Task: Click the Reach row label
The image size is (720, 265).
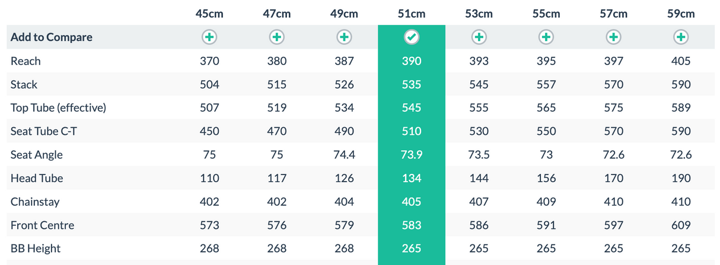Action: 26,61
